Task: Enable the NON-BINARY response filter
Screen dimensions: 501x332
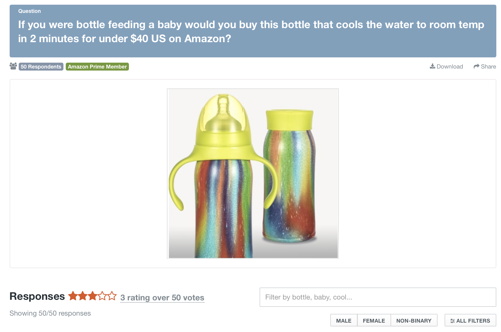Action: pyautogui.click(x=414, y=321)
